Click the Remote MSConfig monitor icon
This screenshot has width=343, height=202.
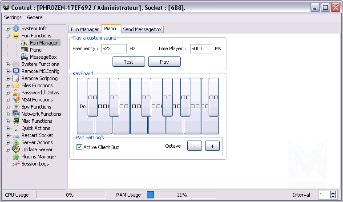[16, 71]
